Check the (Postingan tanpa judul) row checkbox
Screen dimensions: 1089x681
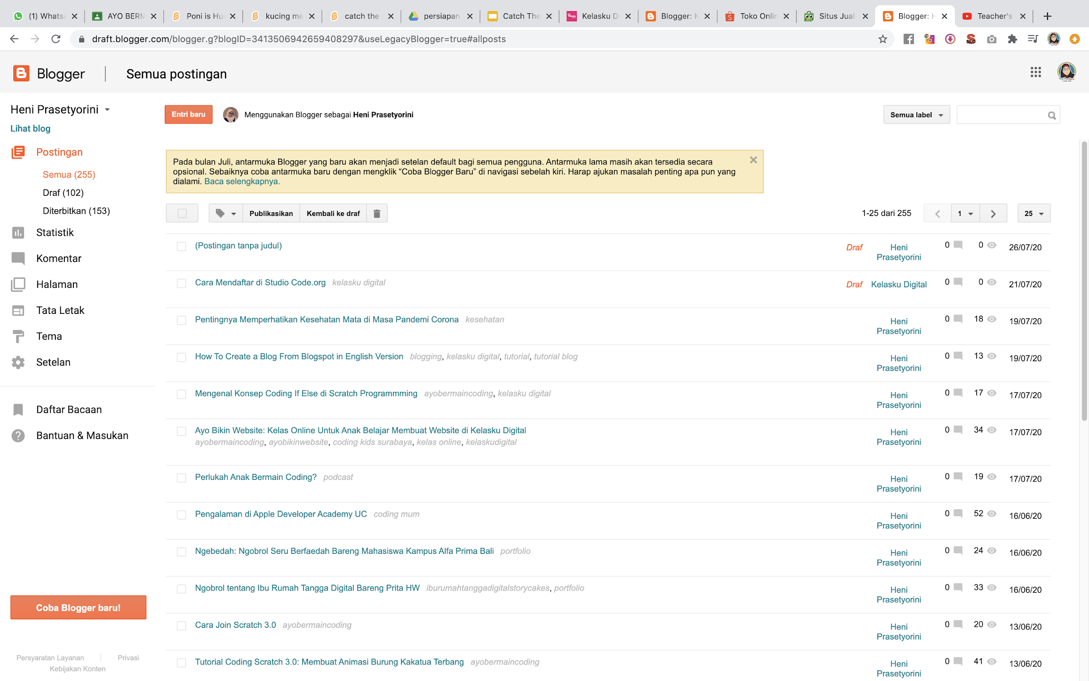pos(181,246)
